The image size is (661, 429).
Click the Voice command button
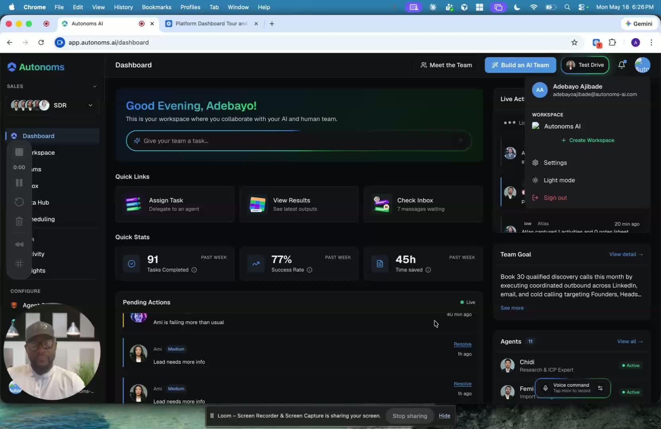[572, 388]
